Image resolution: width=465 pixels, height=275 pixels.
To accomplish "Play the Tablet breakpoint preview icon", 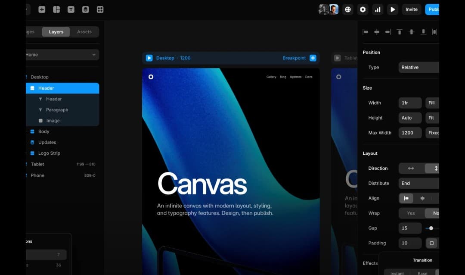I will coord(338,58).
